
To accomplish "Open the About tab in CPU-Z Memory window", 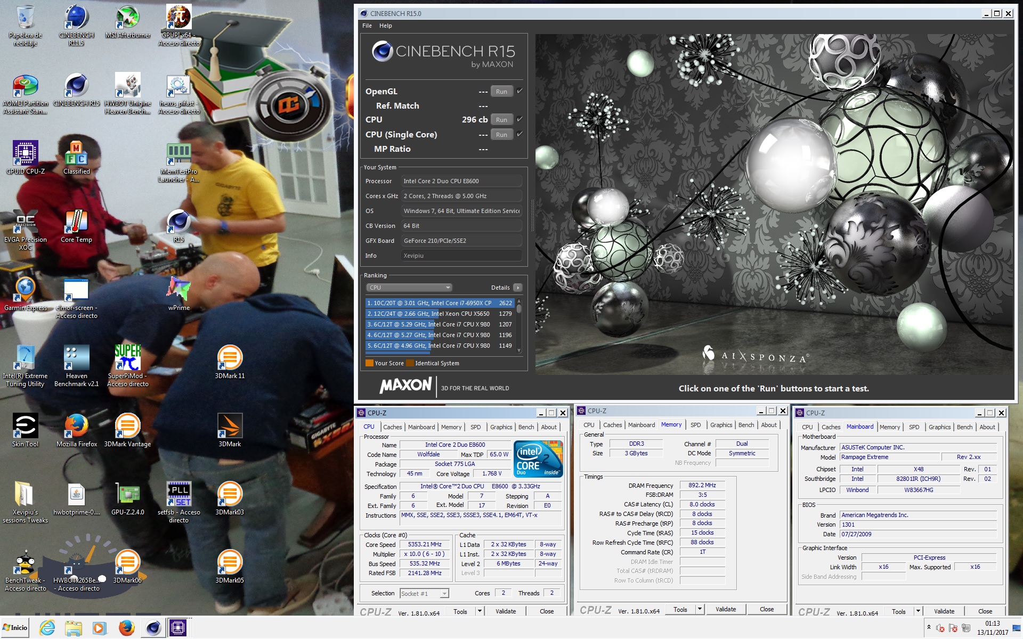I will point(768,425).
